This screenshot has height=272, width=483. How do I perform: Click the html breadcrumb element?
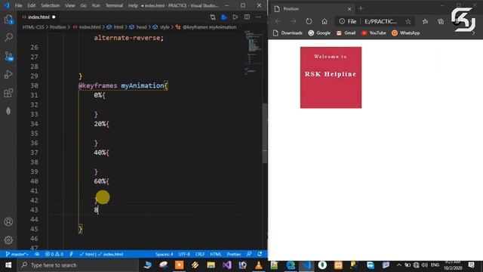click(115, 27)
